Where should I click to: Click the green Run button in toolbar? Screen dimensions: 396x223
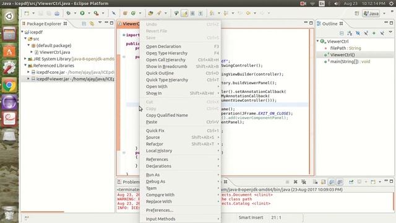click(82, 13)
